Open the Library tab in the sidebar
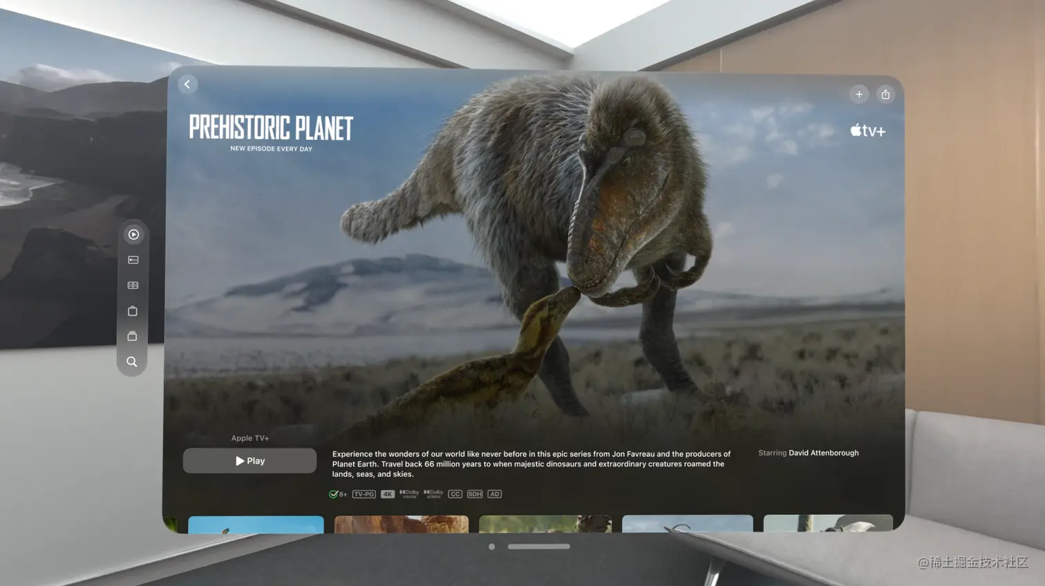The height and width of the screenshot is (586, 1045). (x=132, y=337)
